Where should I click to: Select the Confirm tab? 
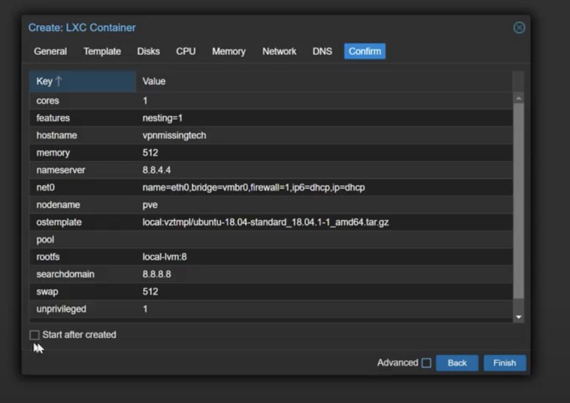coord(365,52)
